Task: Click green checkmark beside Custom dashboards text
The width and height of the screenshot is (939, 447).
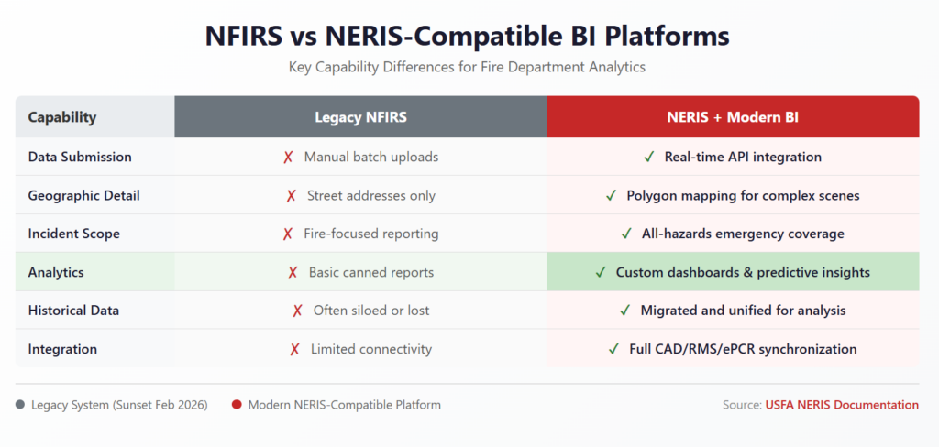Action: pyautogui.click(x=601, y=273)
